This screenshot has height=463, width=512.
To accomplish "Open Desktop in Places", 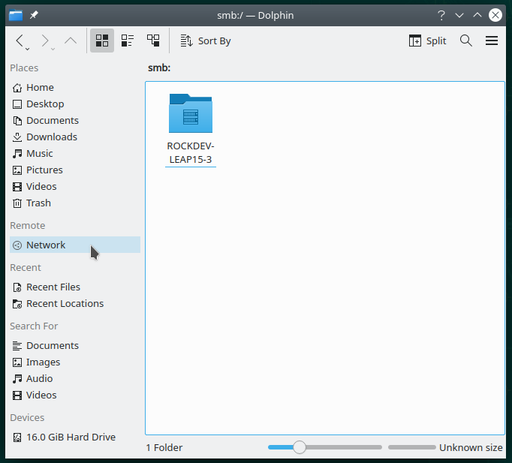I will tap(75, 104).
